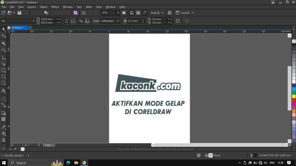
Task: Click the Welcome screen home icon
Action: pos(9,28)
